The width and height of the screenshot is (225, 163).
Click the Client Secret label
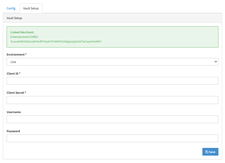click(x=16, y=93)
